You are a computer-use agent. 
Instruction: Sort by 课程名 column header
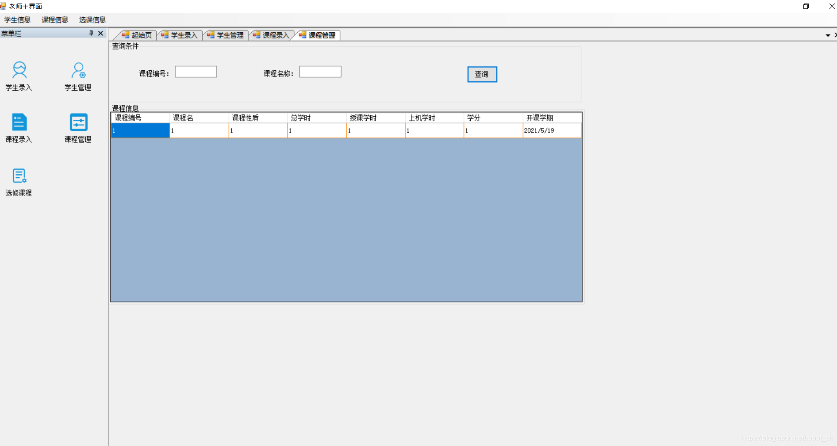tap(199, 118)
